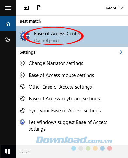Click the Ease of Access Center icon
Screen dimensions: 128x158
click(x=25, y=36)
